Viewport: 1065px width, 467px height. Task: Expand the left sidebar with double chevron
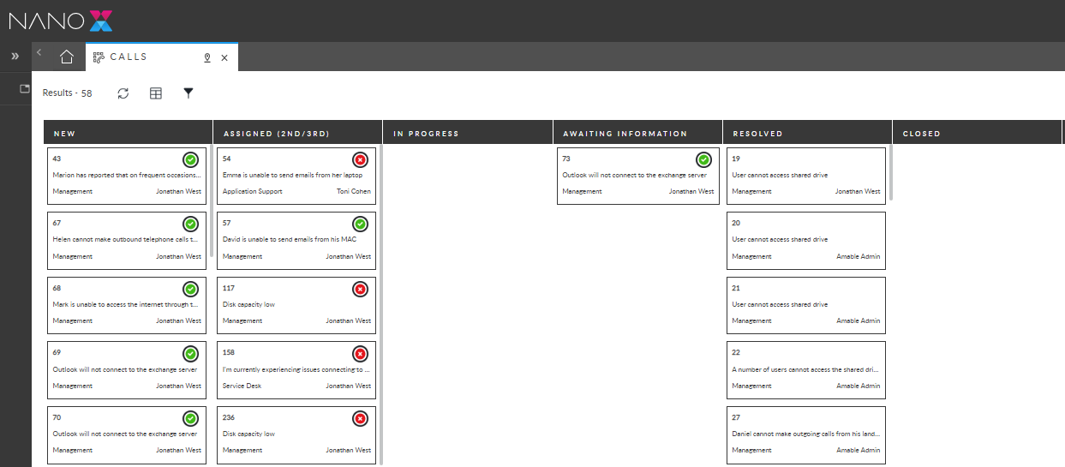tap(15, 57)
